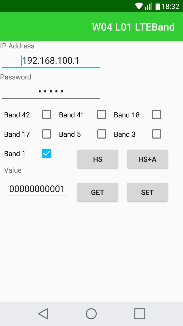
Task: Click the Password input field
Action: (x=51, y=91)
